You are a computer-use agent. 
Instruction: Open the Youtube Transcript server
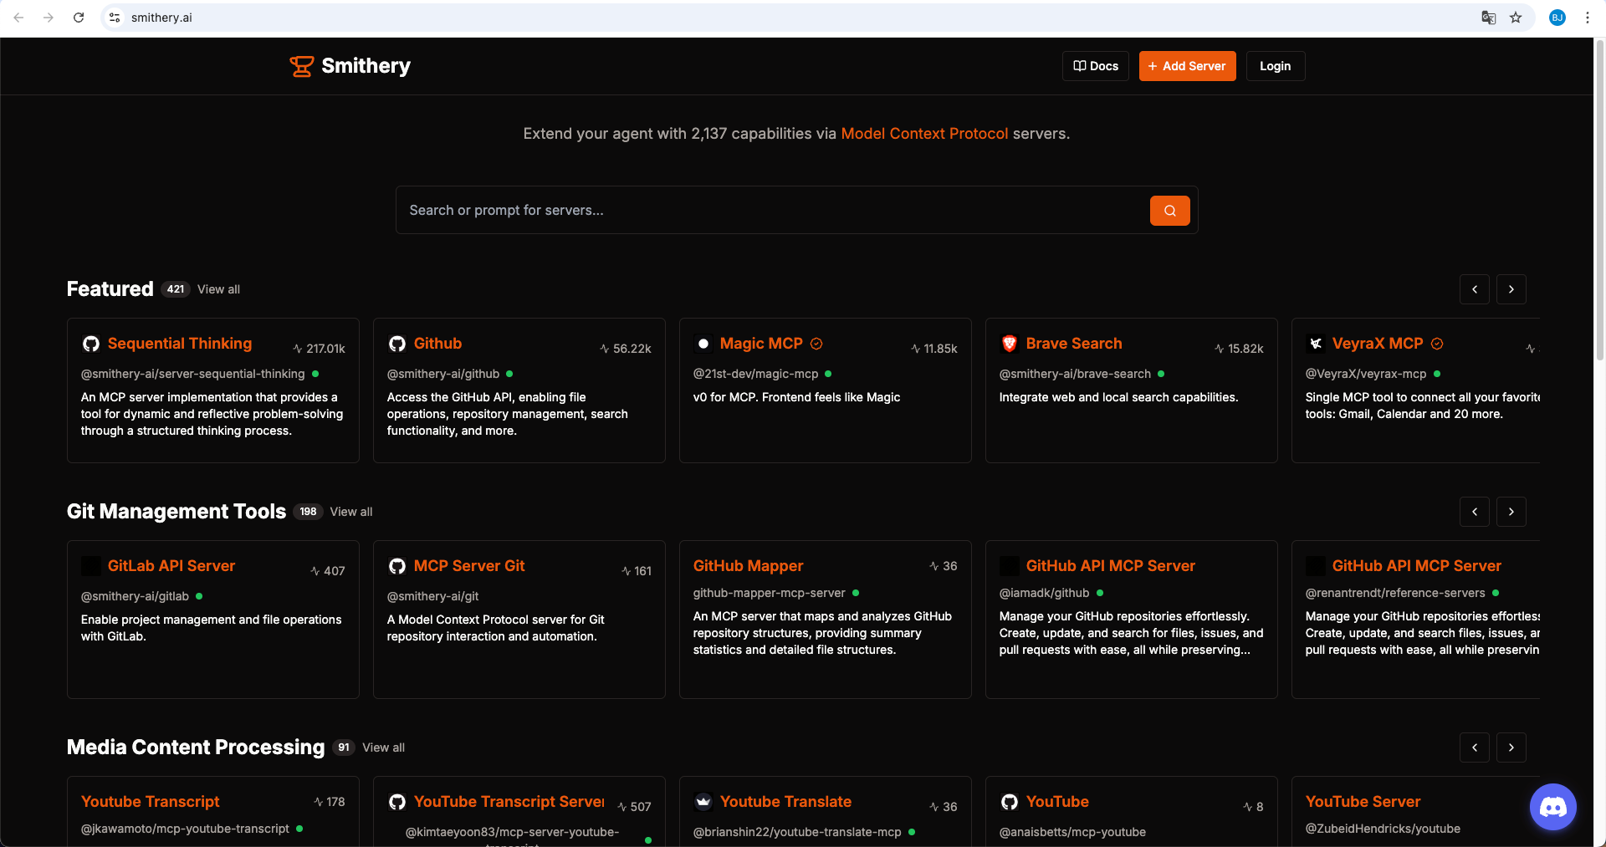150,802
